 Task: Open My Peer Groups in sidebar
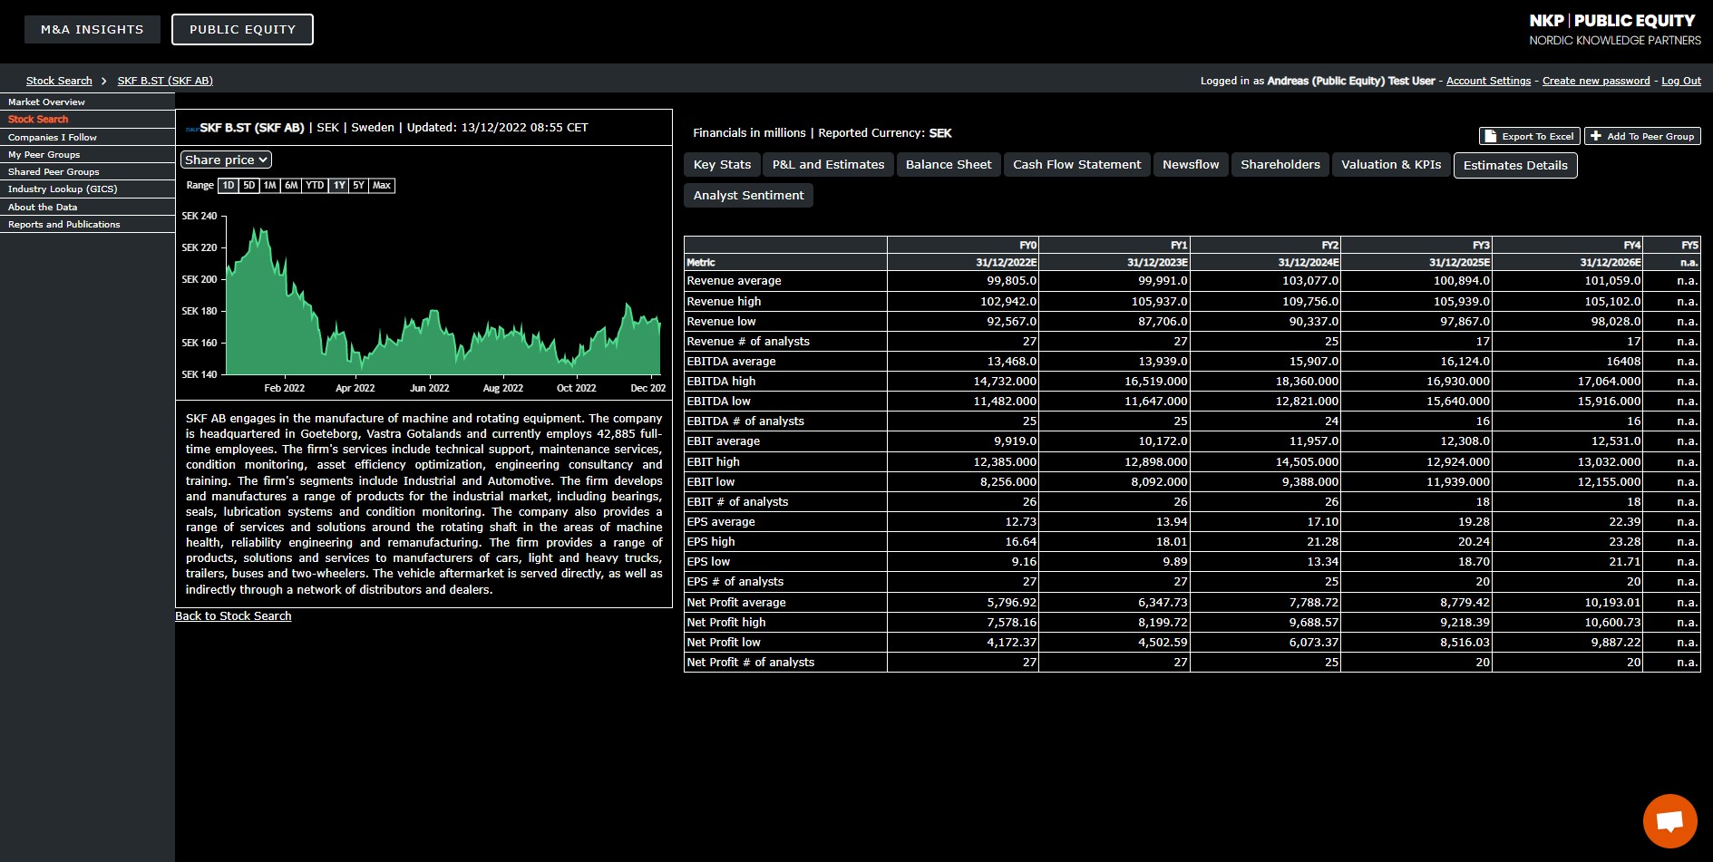pos(44,155)
